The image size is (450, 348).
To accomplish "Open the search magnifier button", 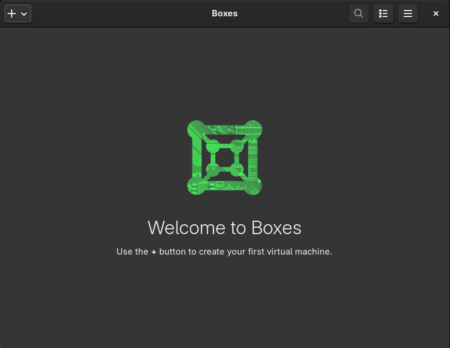I will click(359, 13).
